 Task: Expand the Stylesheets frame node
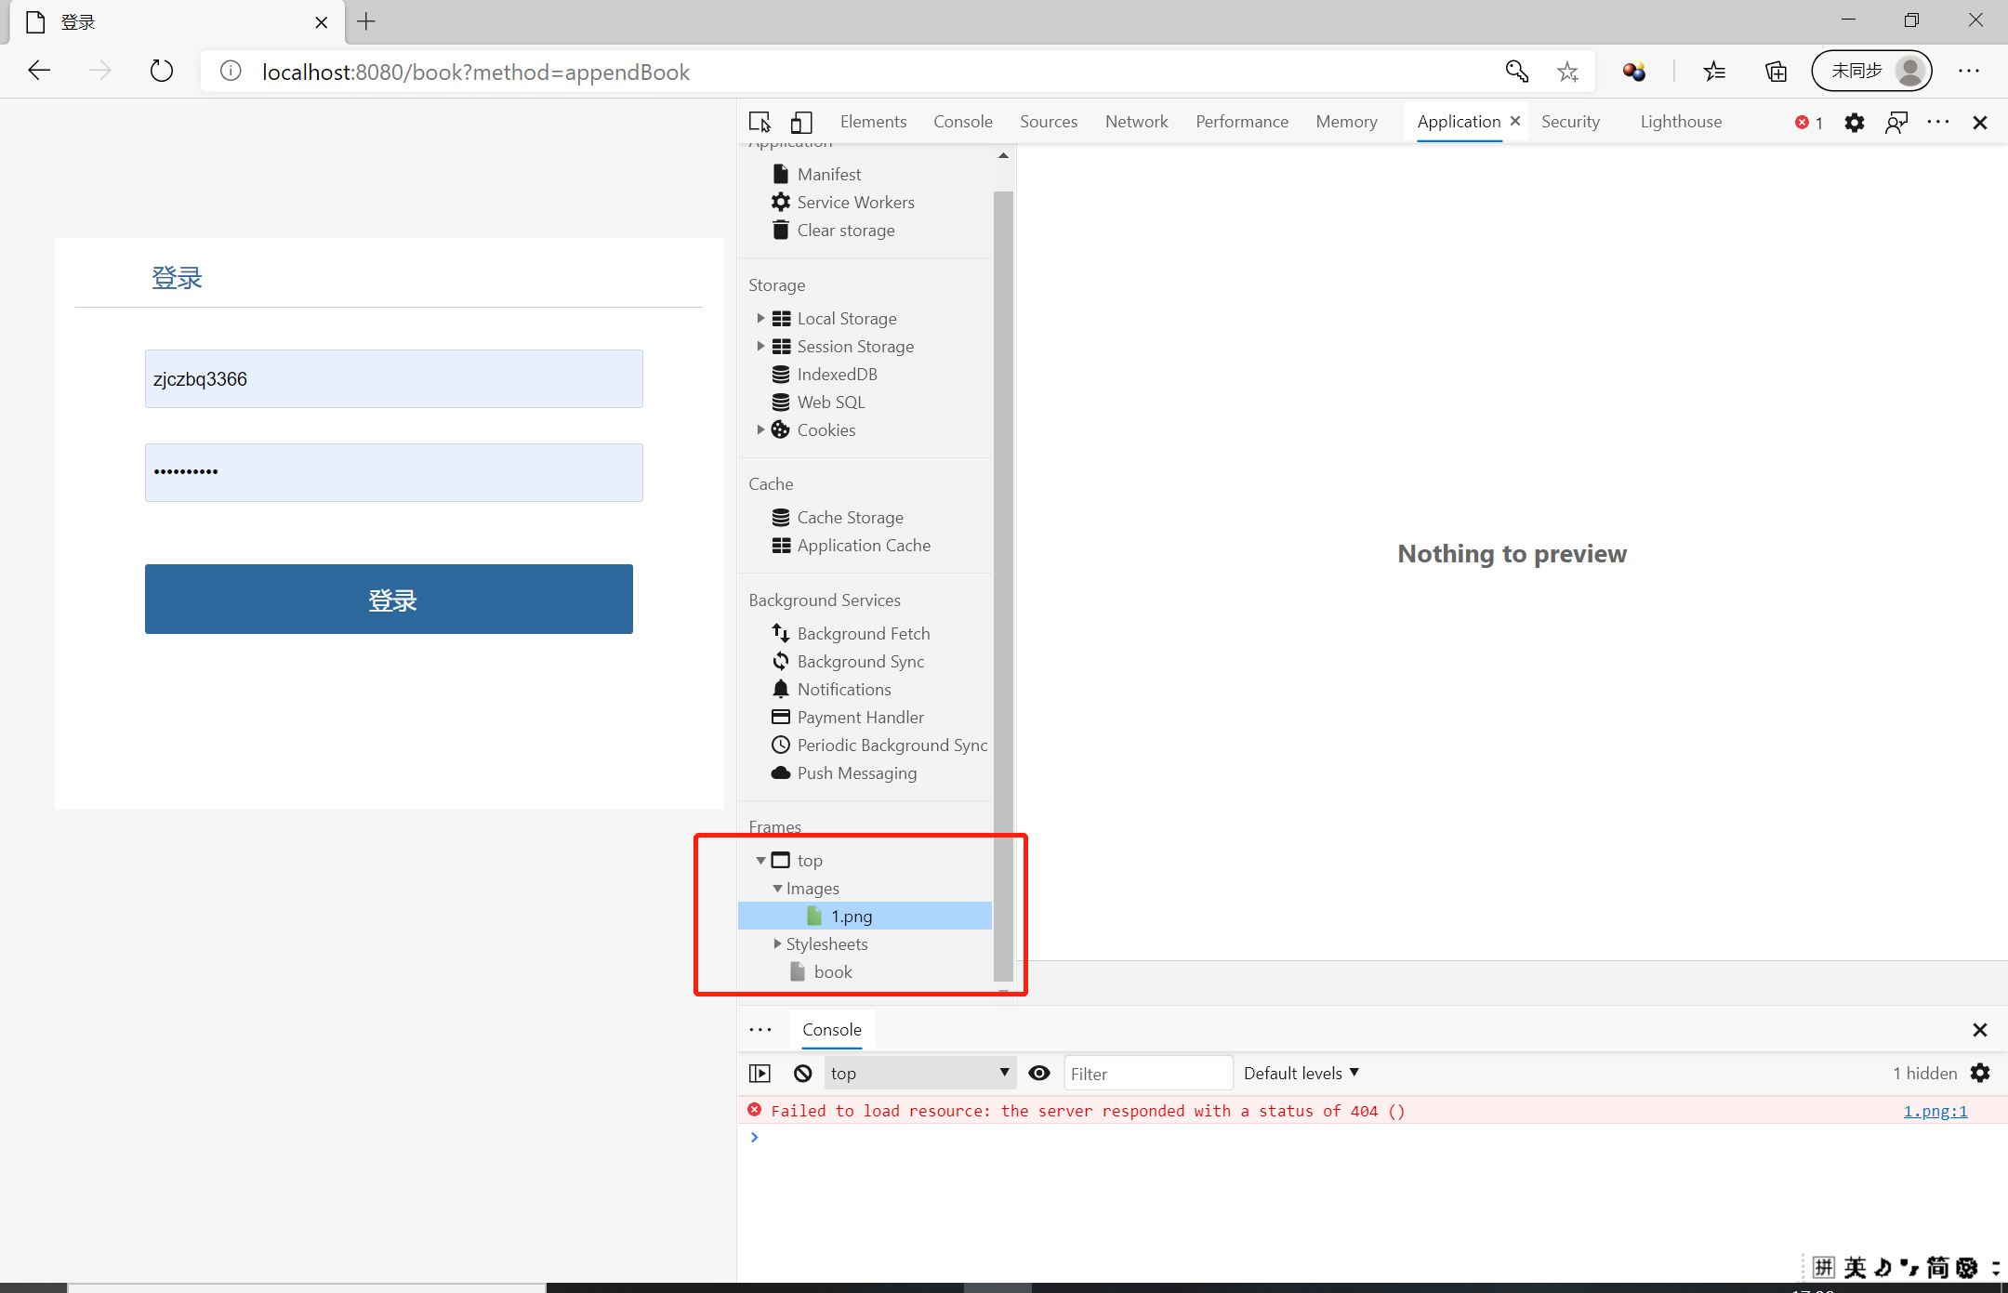(x=777, y=943)
